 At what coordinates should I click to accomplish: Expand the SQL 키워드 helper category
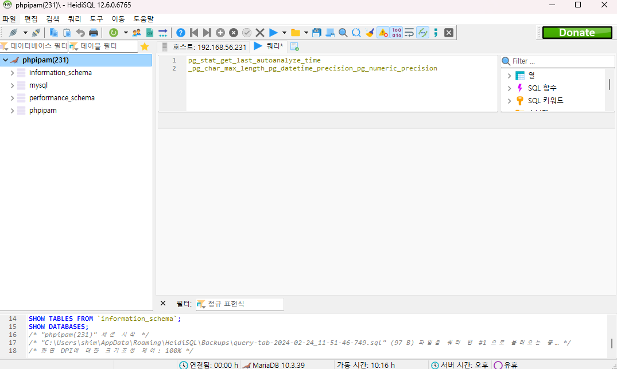pos(509,101)
